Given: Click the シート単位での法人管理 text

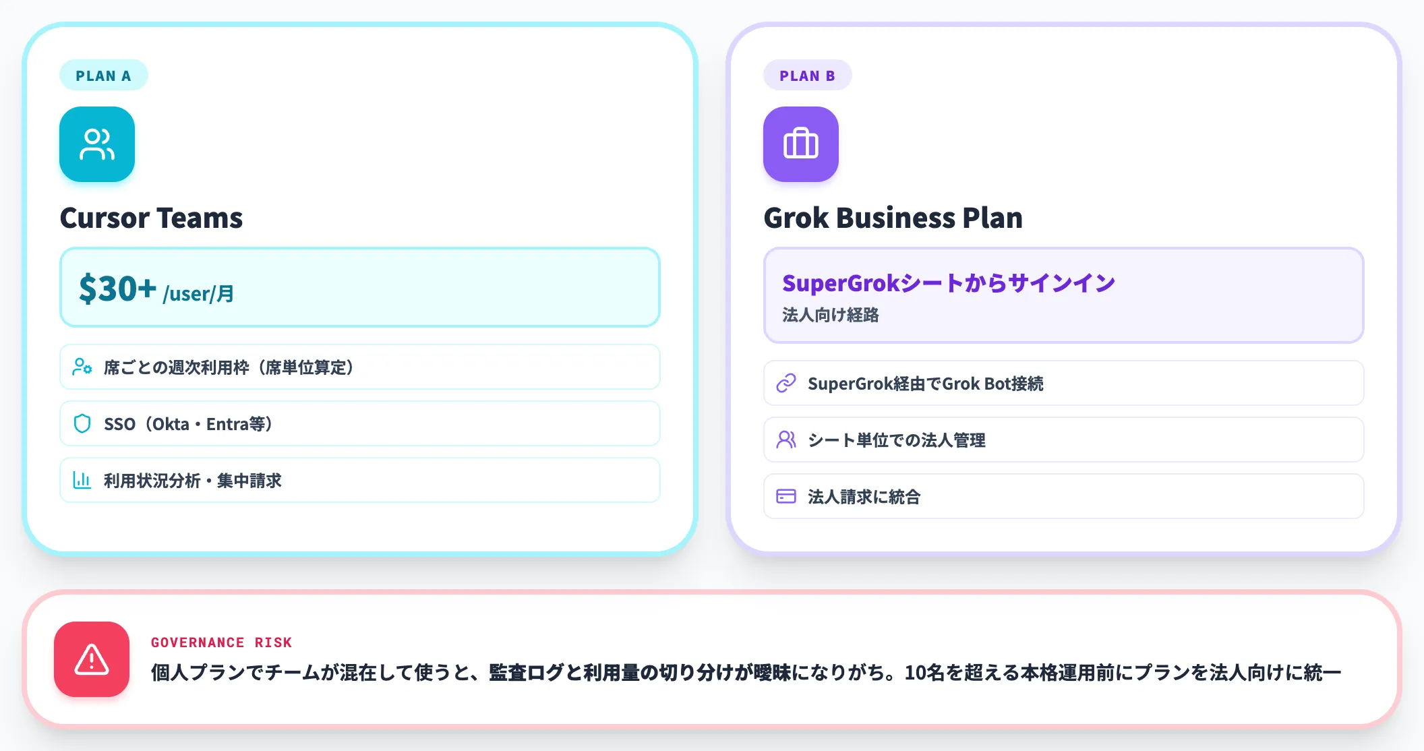Looking at the screenshot, I should pyautogui.click(x=897, y=440).
